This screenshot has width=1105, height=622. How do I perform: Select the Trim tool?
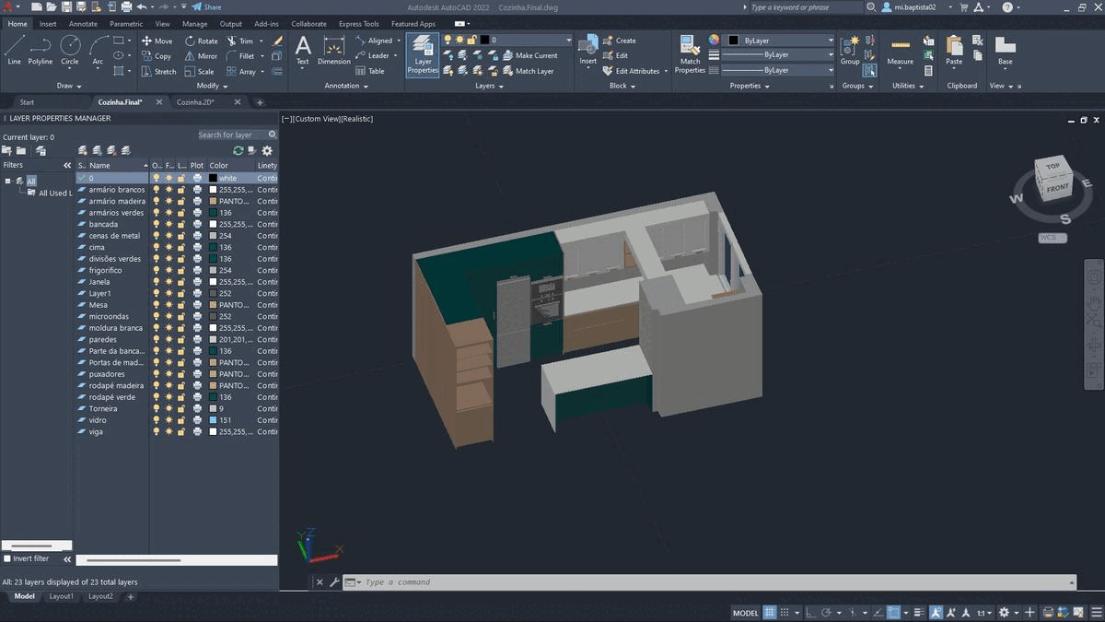coord(239,41)
